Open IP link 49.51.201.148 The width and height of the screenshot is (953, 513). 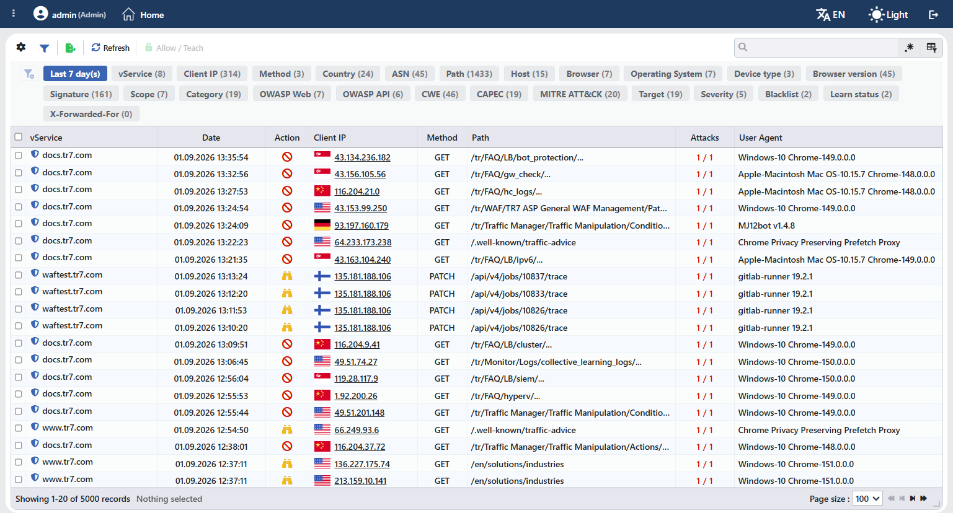(359, 413)
